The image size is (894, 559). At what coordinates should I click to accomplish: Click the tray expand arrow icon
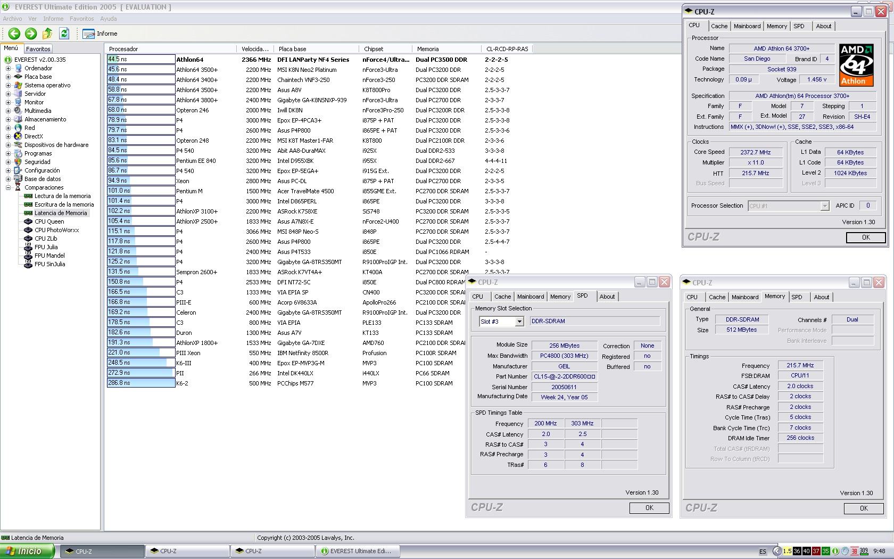(777, 551)
